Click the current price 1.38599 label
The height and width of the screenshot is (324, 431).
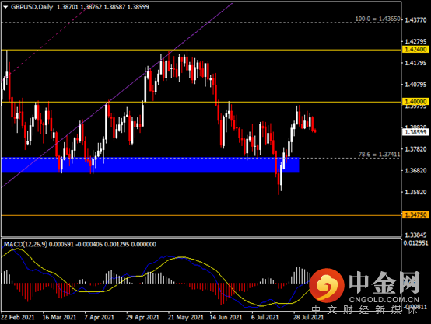[415, 132]
